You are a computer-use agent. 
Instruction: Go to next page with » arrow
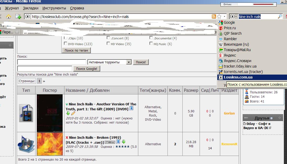click(44, 81)
